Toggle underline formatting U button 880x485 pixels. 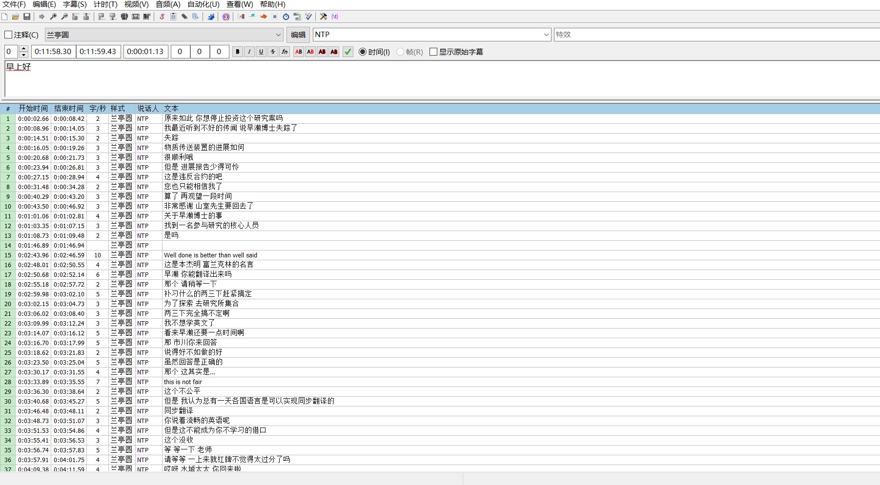261,52
